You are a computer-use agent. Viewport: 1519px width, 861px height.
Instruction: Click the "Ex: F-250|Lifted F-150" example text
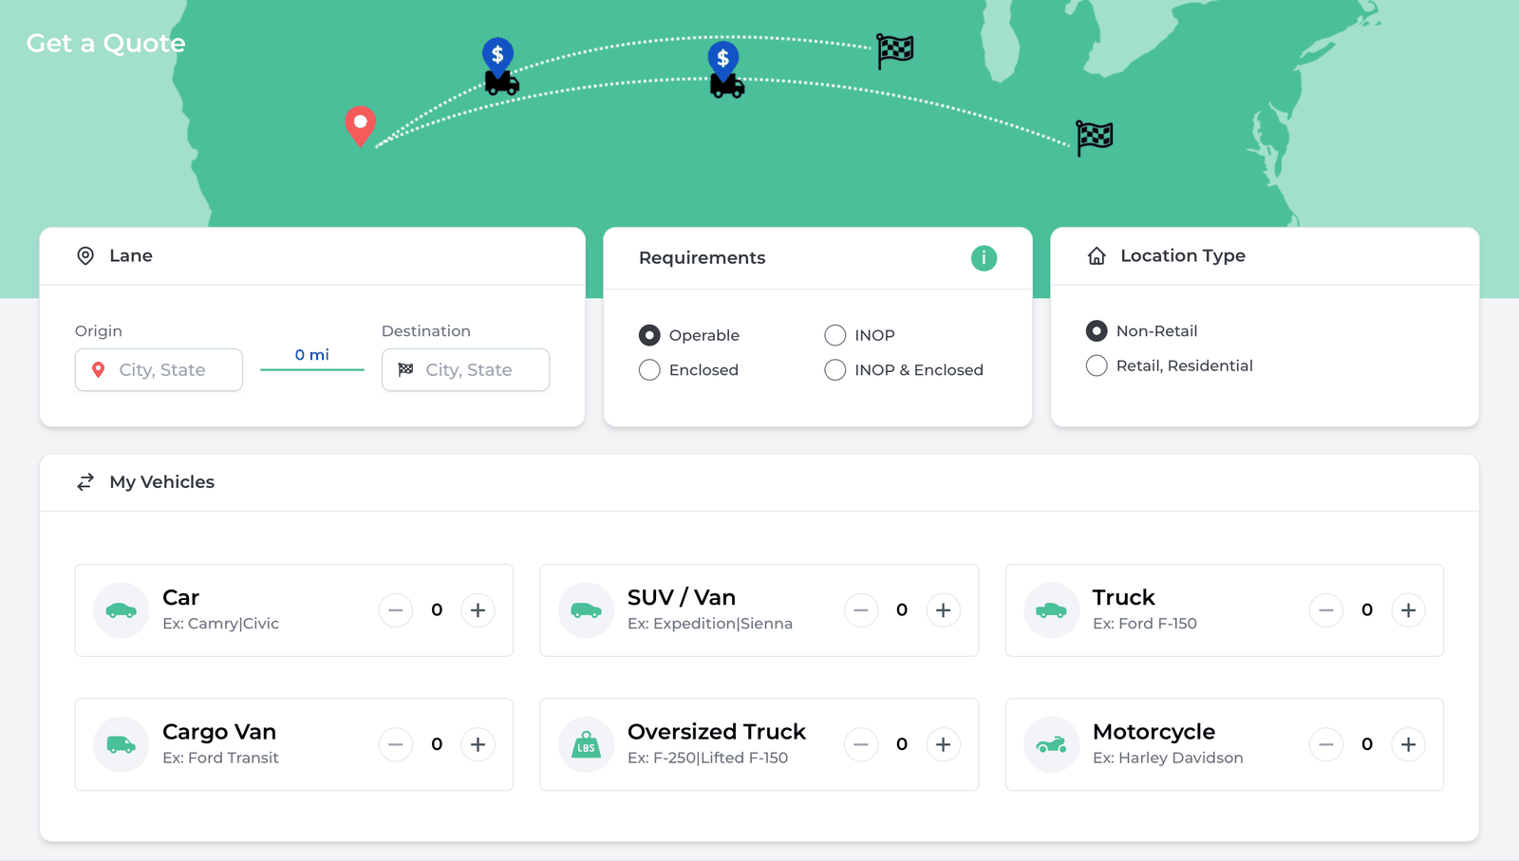(707, 758)
